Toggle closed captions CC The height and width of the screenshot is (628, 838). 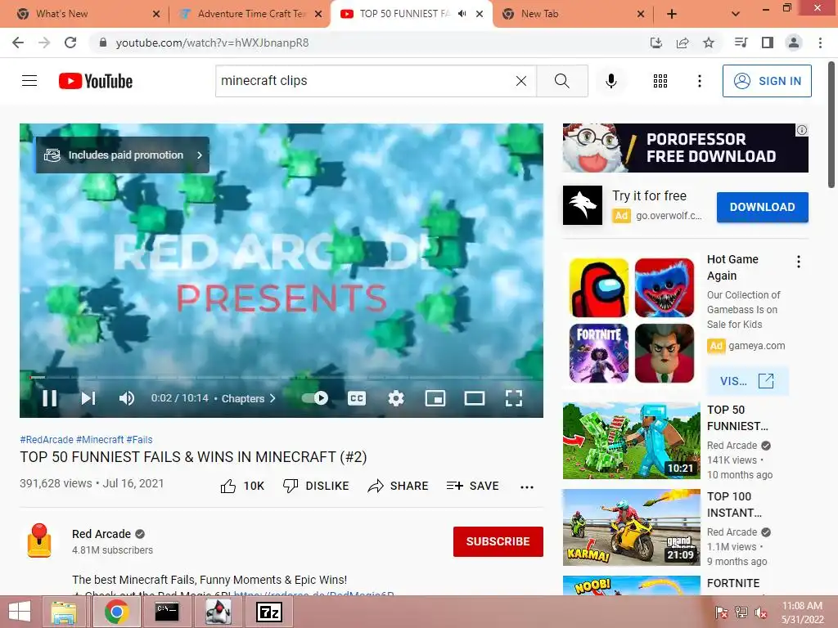click(357, 398)
